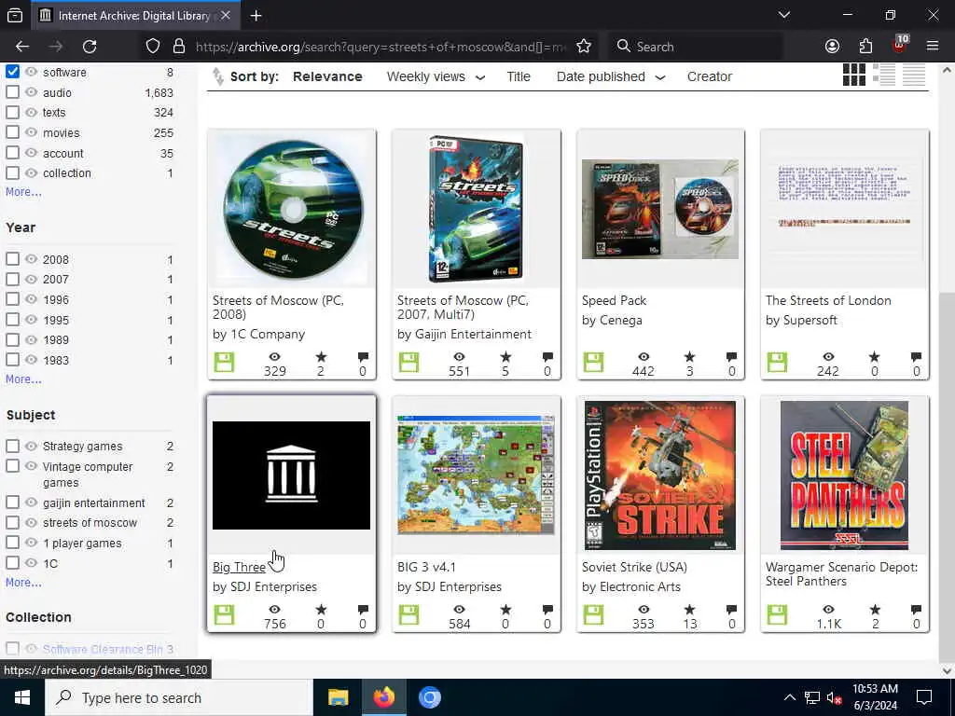Open the extensions puzzle icon
This screenshot has height=716, width=955.
tap(865, 47)
